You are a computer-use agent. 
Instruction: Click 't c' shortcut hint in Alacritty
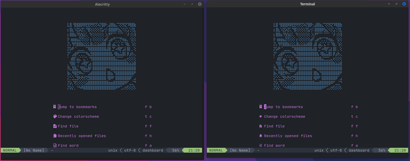pyautogui.click(x=148, y=116)
